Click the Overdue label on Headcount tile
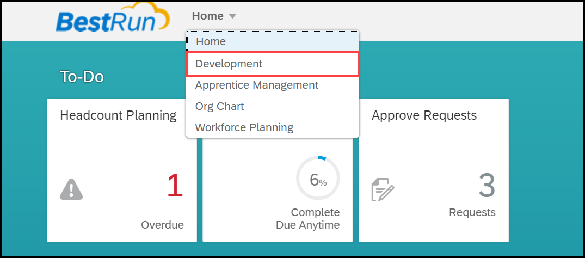The height and width of the screenshot is (258, 585). [x=162, y=225]
